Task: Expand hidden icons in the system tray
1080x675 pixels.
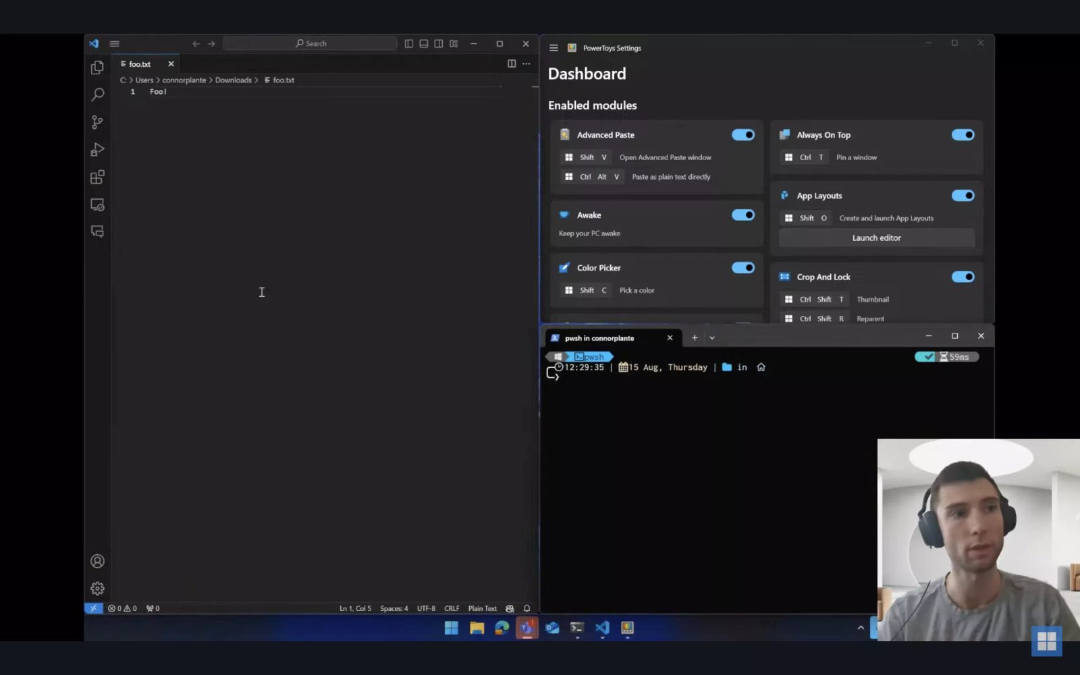Action: point(861,628)
